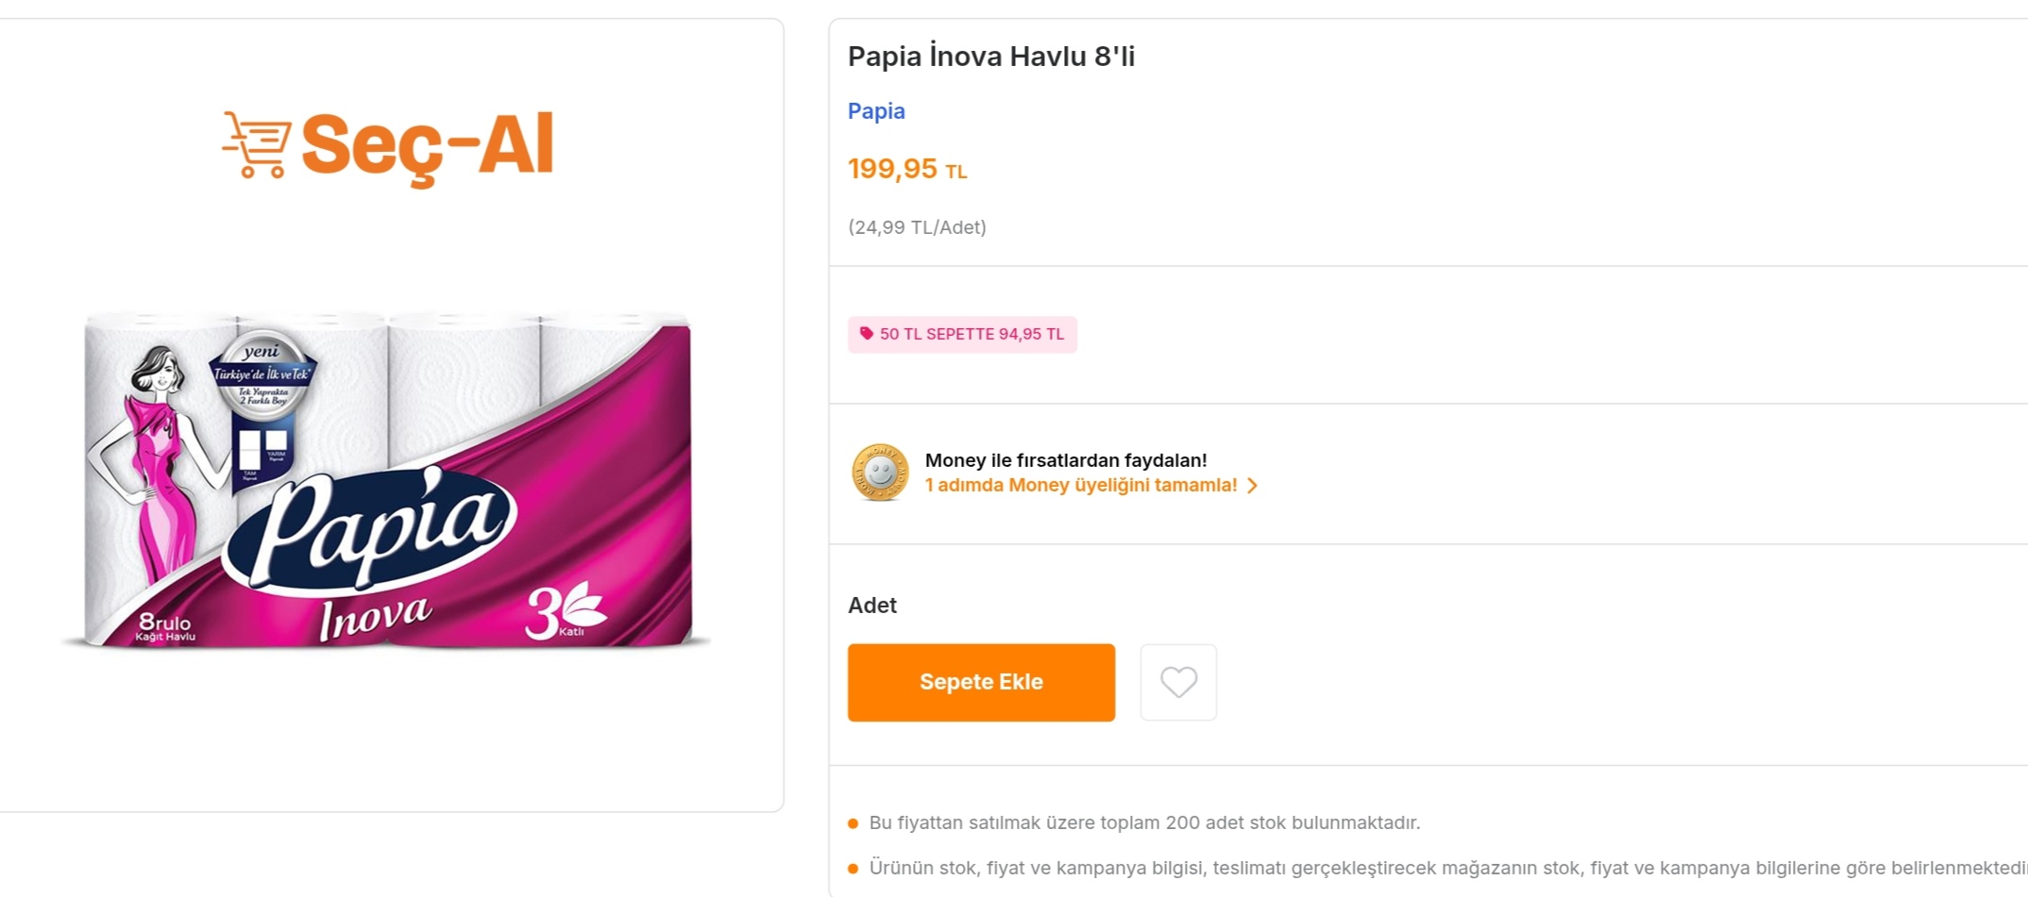Viewport: 2028px width, 897px height.
Task: Click the orange bullet beside stock information
Action: (x=854, y=822)
